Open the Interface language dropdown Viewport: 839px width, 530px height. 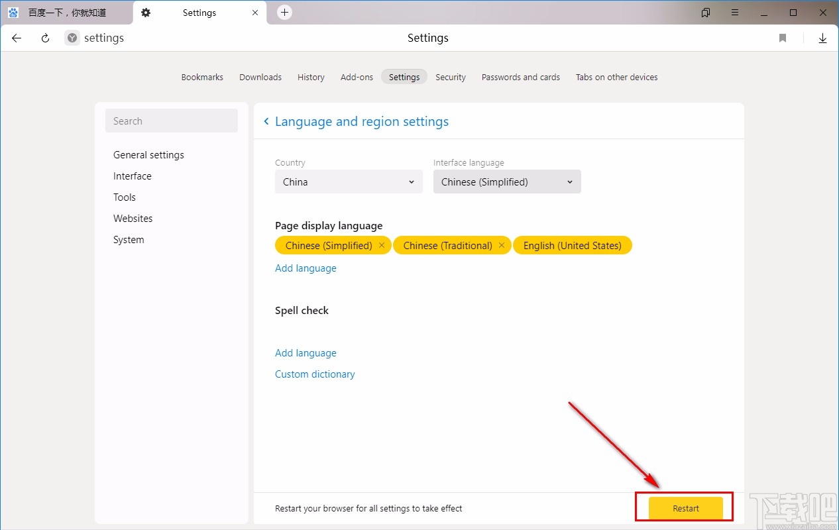[507, 182]
